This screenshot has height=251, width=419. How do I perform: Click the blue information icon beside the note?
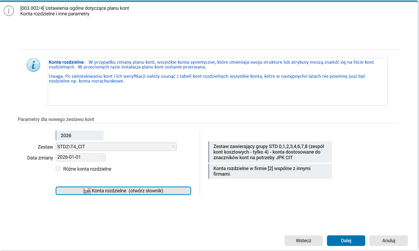33,65
